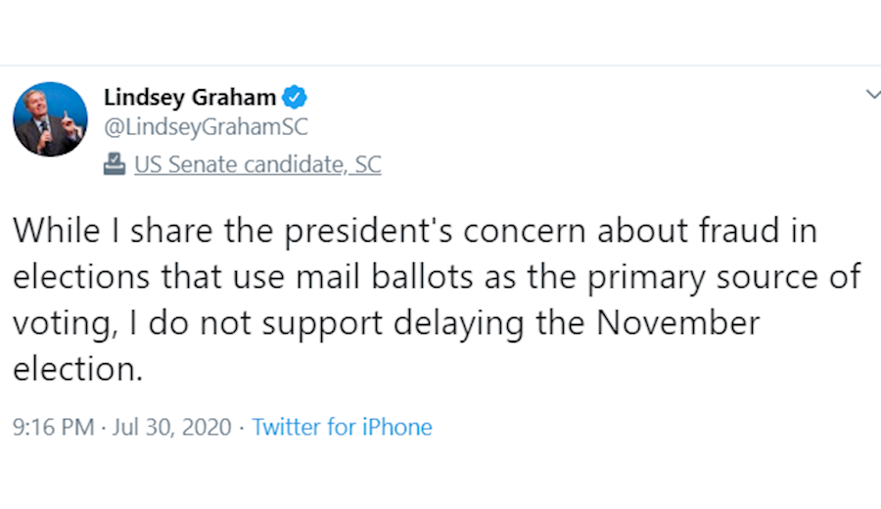Open Lindsey Graham's profile avatar photo
This screenshot has width=881, height=509.
tap(50, 119)
